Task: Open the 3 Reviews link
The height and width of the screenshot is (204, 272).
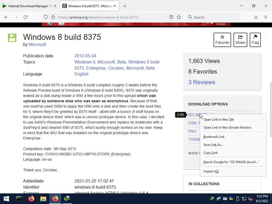Action: 202,82
